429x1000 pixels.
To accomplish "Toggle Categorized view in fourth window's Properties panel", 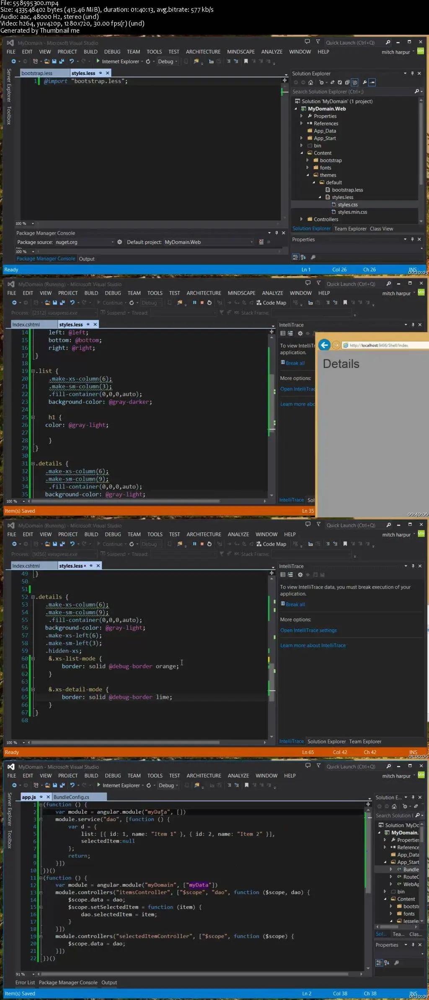I will (x=379, y=963).
